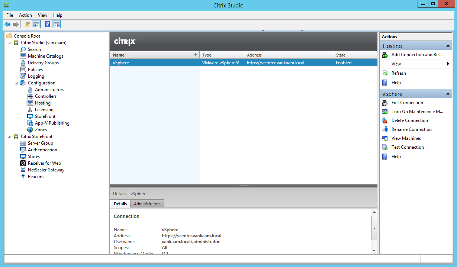Open the View menu in the menu bar

(42, 15)
